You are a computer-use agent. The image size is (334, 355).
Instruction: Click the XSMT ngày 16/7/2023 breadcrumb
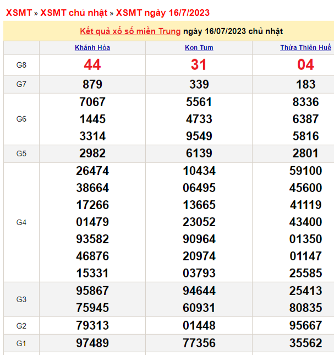pyautogui.click(x=162, y=13)
